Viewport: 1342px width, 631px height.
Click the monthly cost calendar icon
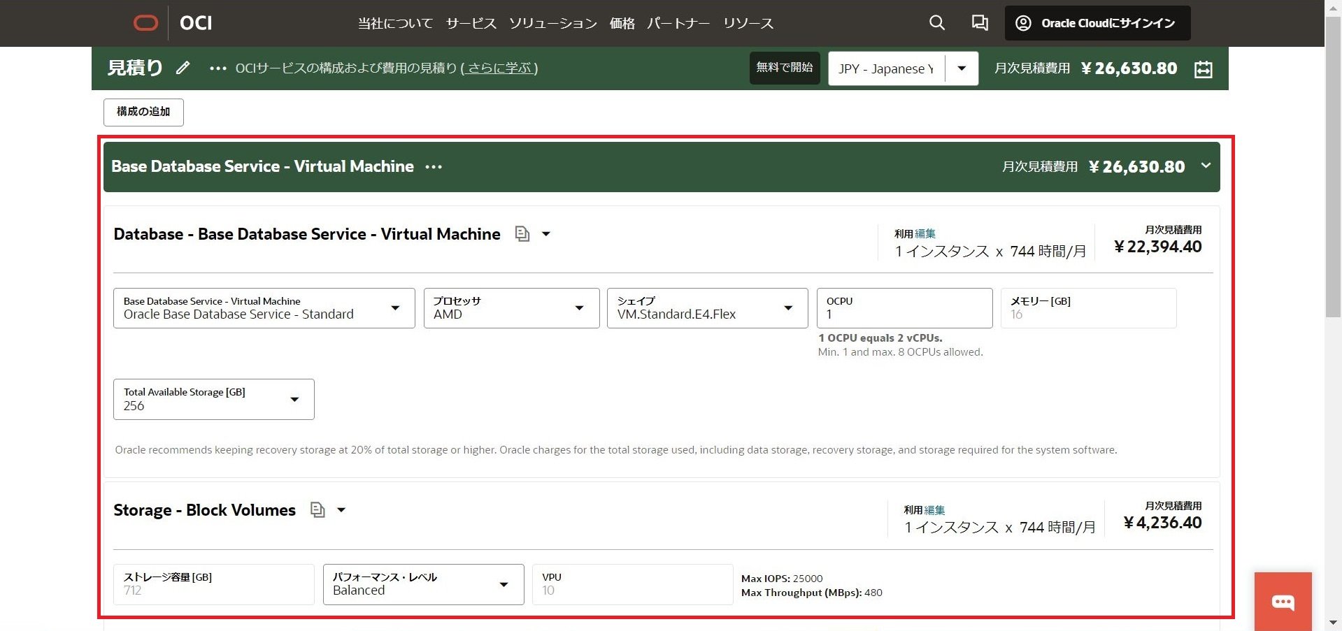(x=1203, y=69)
